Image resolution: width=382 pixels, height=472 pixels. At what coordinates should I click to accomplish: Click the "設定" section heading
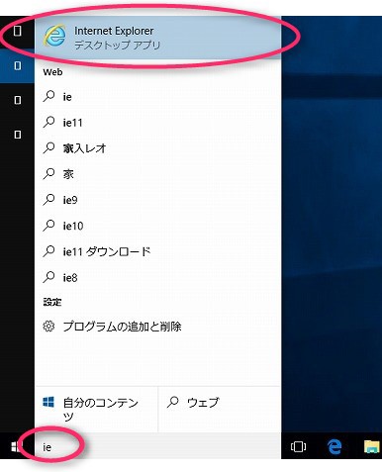pos(52,302)
